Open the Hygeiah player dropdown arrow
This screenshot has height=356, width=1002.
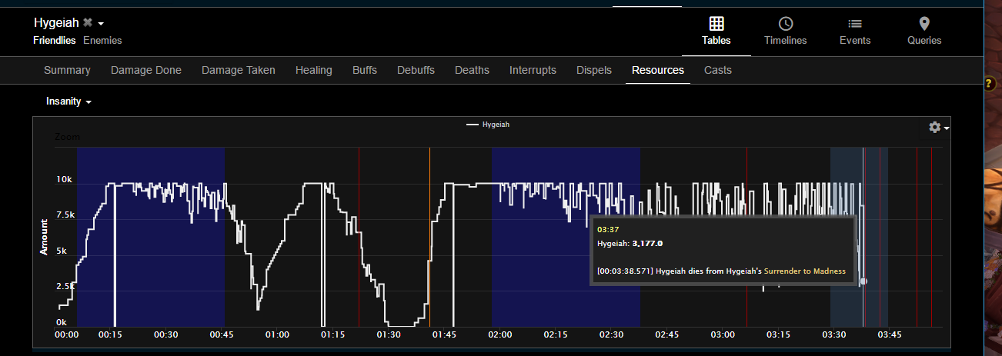coord(101,24)
